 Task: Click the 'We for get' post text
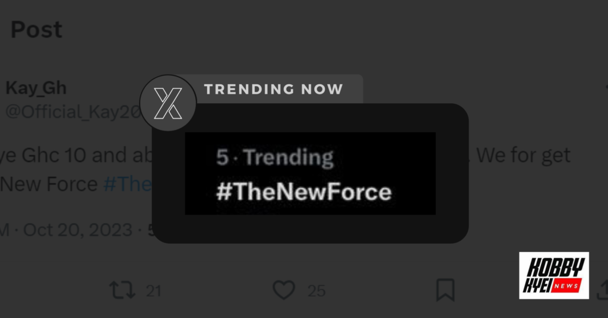click(x=523, y=155)
